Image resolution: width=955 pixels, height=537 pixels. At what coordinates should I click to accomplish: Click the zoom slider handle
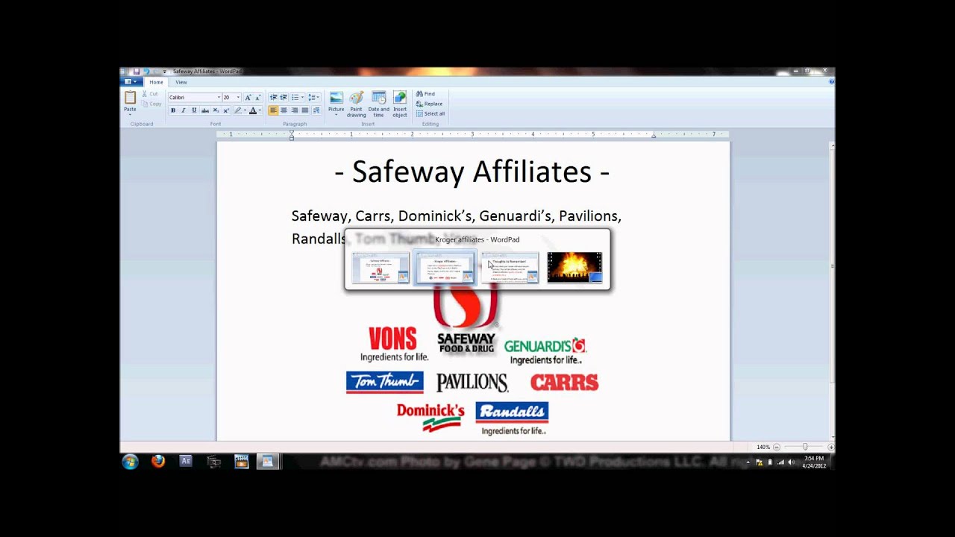804,447
